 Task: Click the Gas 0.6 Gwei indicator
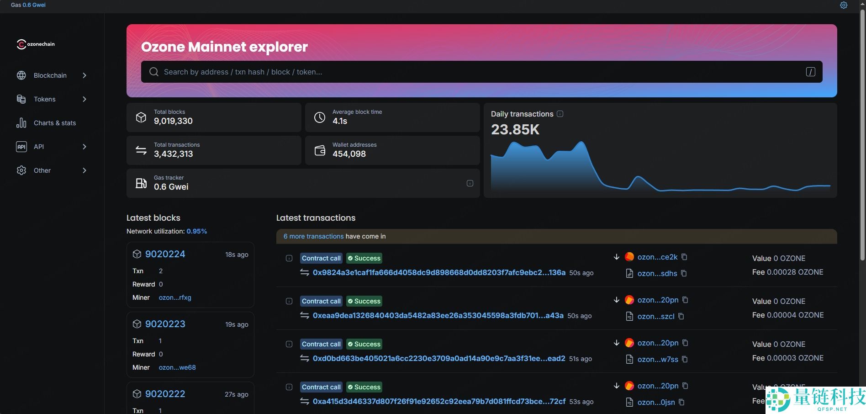pos(28,5)
